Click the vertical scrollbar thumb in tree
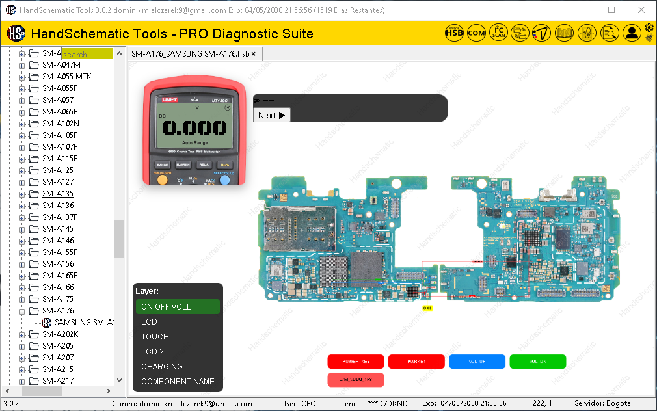 pos(120,239)
